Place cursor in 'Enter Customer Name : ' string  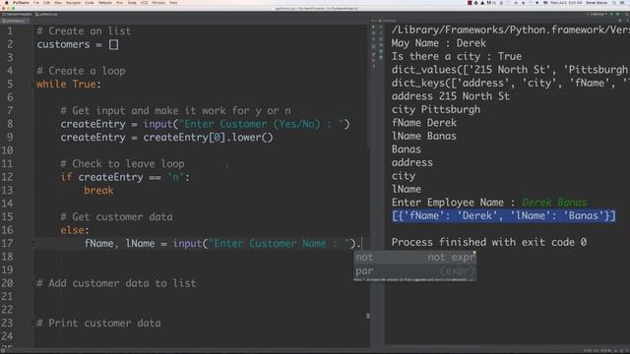(279, 243)
